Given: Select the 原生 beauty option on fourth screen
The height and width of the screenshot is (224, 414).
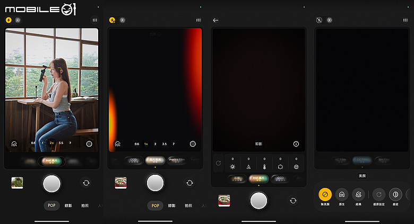Looking at the screenshot, I should [x=342, y=197].
